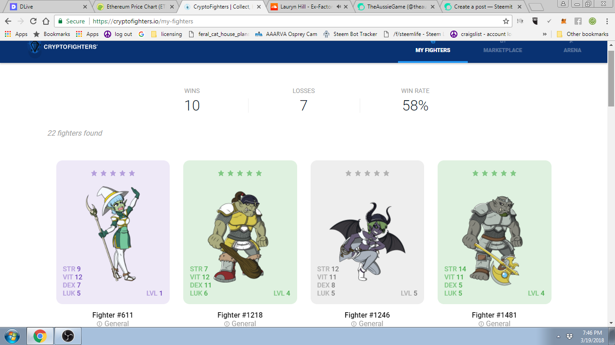
Task: Open the craigslist account bookmark
Action: point(481,34)
